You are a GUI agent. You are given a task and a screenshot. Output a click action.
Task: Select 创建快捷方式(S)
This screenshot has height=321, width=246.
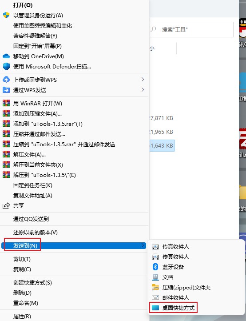32,283
